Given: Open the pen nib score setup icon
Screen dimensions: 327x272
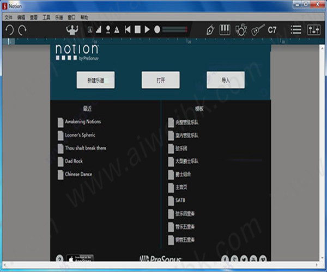Looking at the screenshot, I should click(210, 30).
